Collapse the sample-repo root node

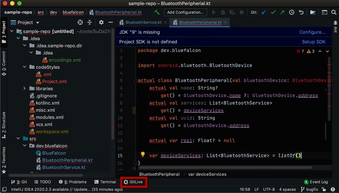pyautogui.click(x=12, y=31)
